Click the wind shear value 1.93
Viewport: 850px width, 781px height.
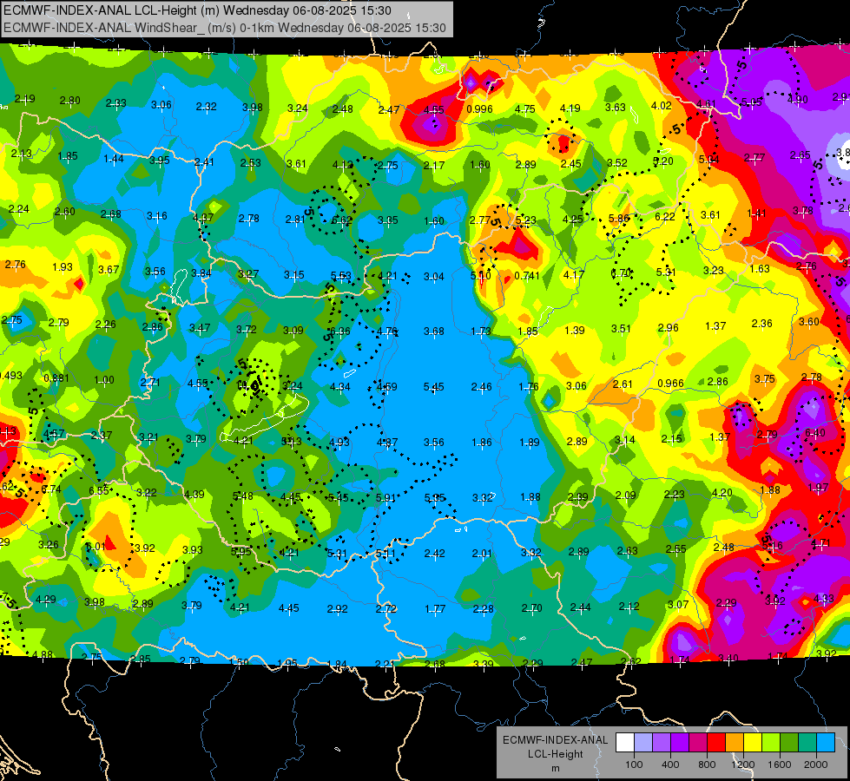tap(63, 266)
